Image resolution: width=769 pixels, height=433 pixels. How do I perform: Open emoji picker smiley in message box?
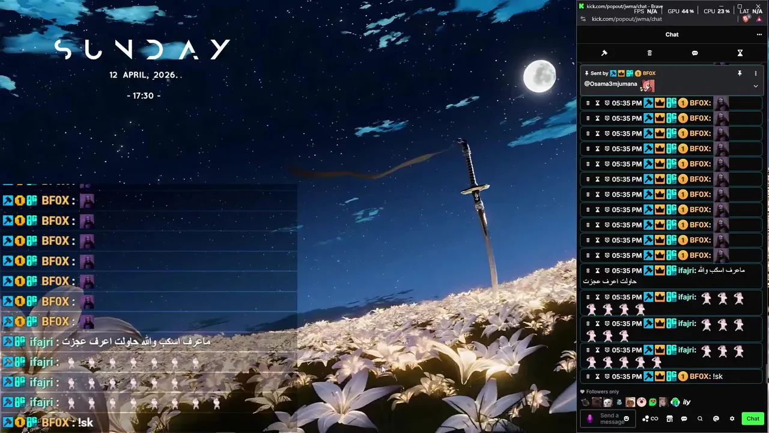627,419
